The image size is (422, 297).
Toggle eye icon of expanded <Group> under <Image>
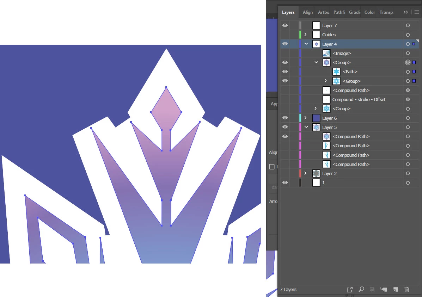point(285,62)
